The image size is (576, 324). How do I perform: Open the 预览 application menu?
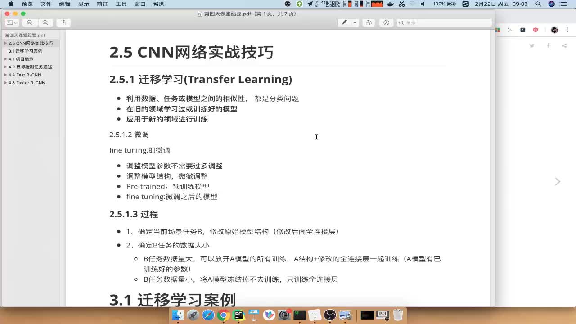click(27, 4)
